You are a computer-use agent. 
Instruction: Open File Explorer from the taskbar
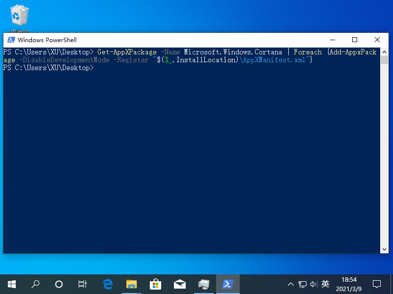point(131,284)
